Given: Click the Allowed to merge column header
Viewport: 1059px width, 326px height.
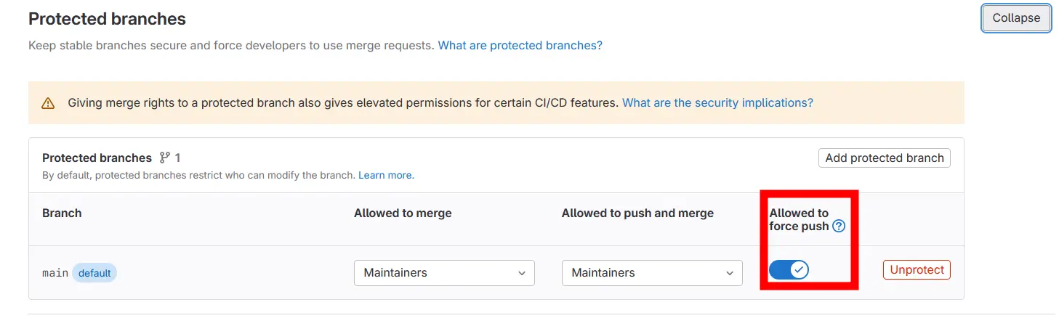Looking at the screenshot, I should (x=403, y=213).
